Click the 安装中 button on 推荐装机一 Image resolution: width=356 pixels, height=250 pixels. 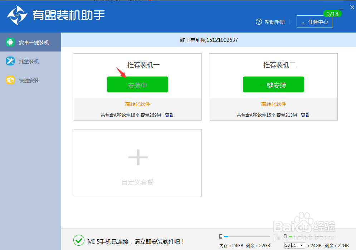point(137,84)
